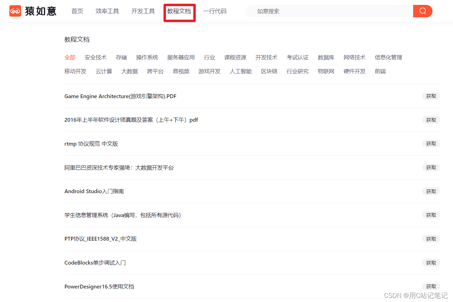Screen dimensions: 453x302
Task: Filter by 信息化管理 category
Action: coord(389,58)
